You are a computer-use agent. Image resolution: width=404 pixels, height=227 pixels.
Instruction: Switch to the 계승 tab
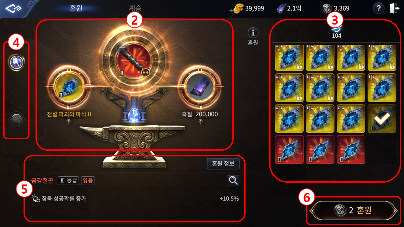click(135, 8)
